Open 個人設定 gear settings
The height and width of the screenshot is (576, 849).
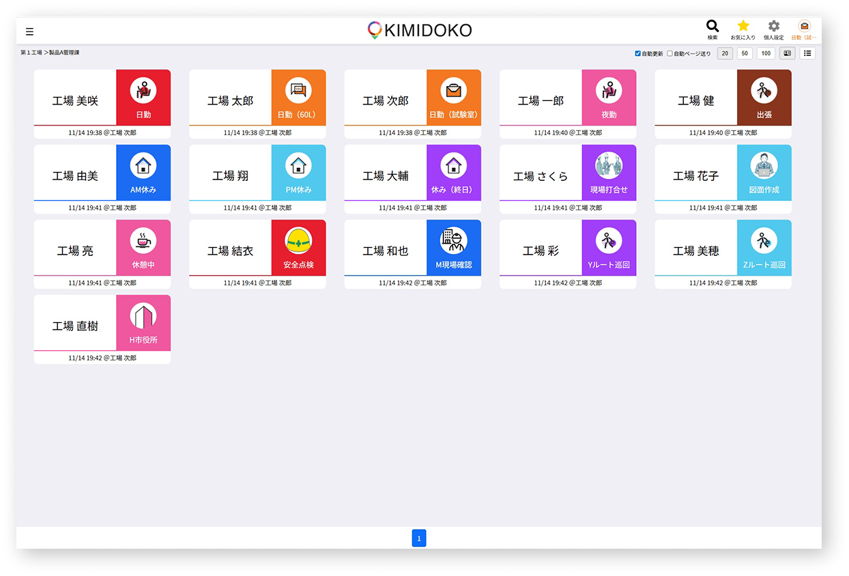pos(773,27)
